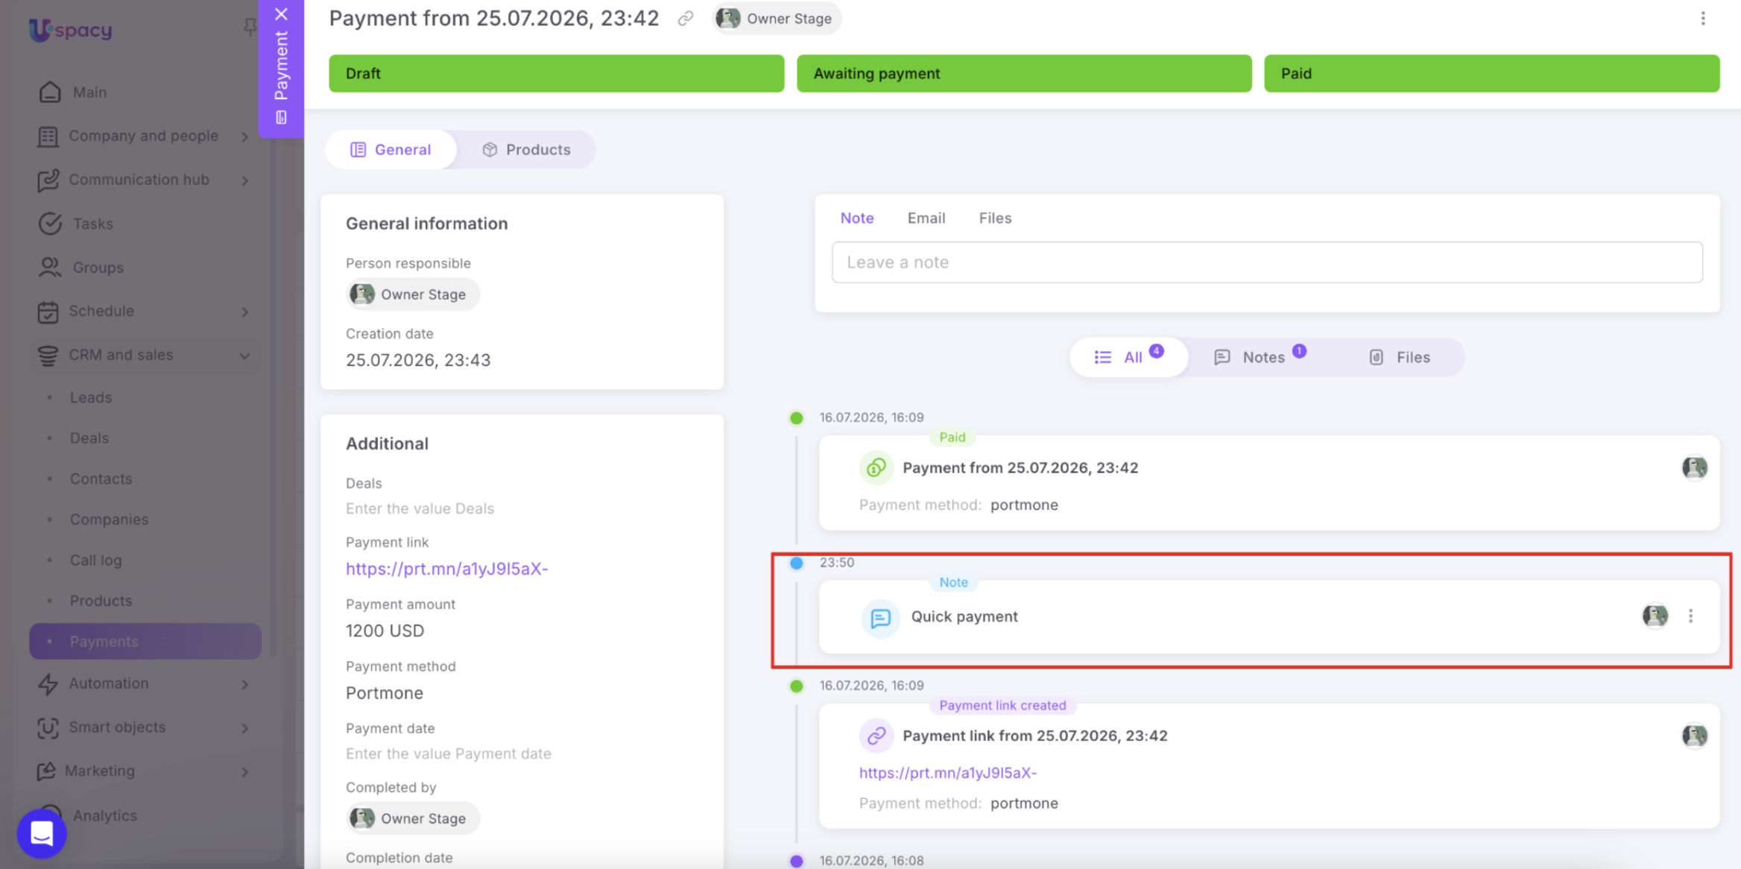
Task: Open the support chat bubble
Action: click(x=42, y=833)
